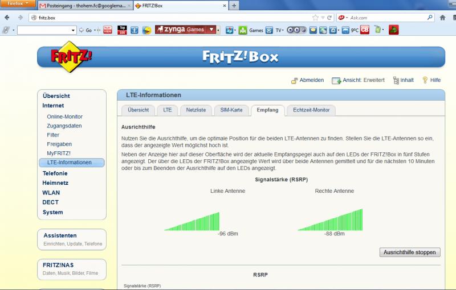This screenshot has width=456, height=290.
Task: Close the FRITZ!Box browser tab
Action: (225, 6)
